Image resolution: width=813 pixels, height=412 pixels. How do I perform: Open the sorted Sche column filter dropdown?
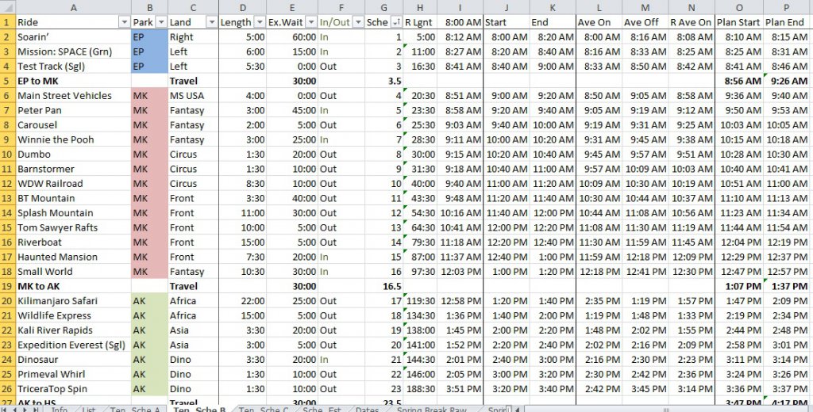click(x=397, y=22)
